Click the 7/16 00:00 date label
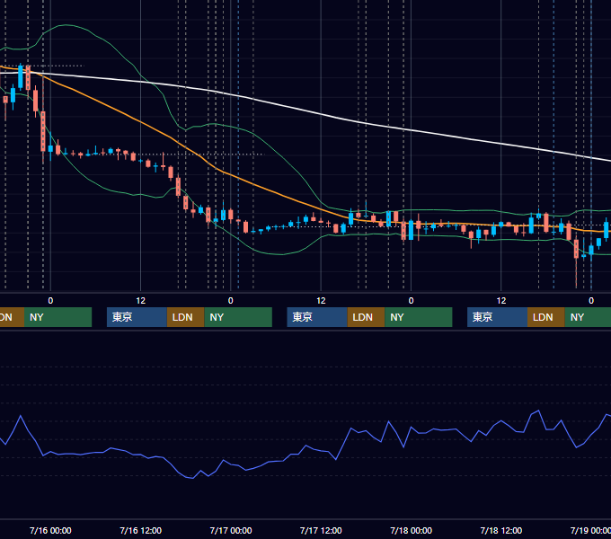This screenshot has width=611, height=539. tap(50, 530)
